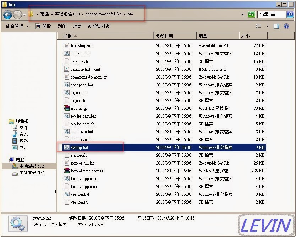Image resolution: width=296 pixels, height=237 pixels.
Task: Select 電腦 in the address path
Action: (x=45, y=14)
